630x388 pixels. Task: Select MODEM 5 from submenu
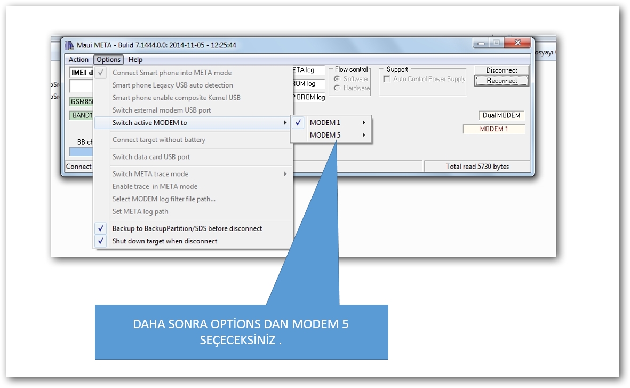click(325, 136)
